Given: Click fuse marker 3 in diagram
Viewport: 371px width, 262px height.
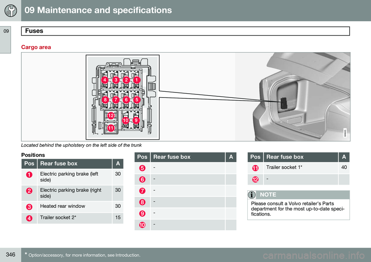Looking at the screenshot, I should (116, 80).
